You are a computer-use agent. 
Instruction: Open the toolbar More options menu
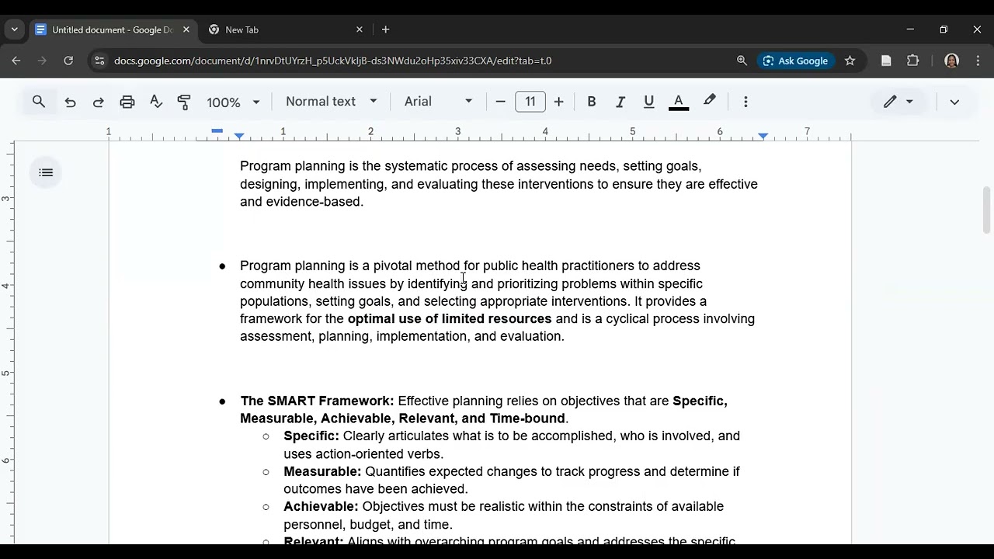[x=745, y=102]
